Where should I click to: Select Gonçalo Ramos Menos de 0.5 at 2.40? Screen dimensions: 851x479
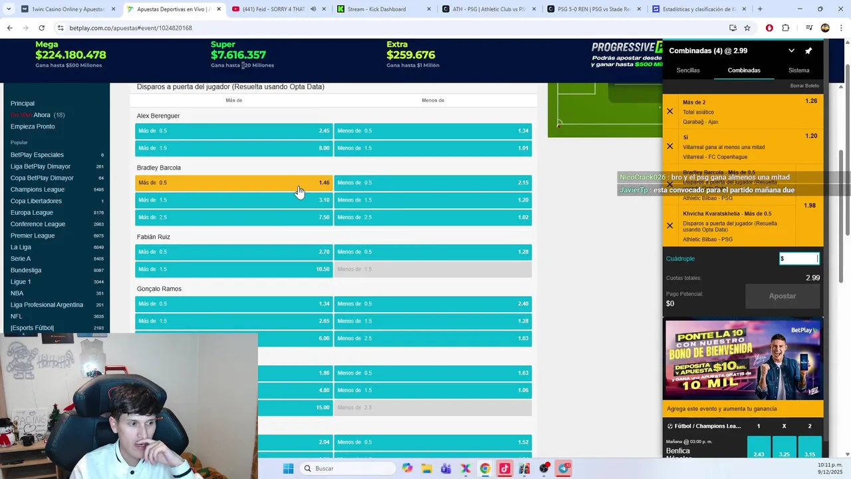(433, 304)
